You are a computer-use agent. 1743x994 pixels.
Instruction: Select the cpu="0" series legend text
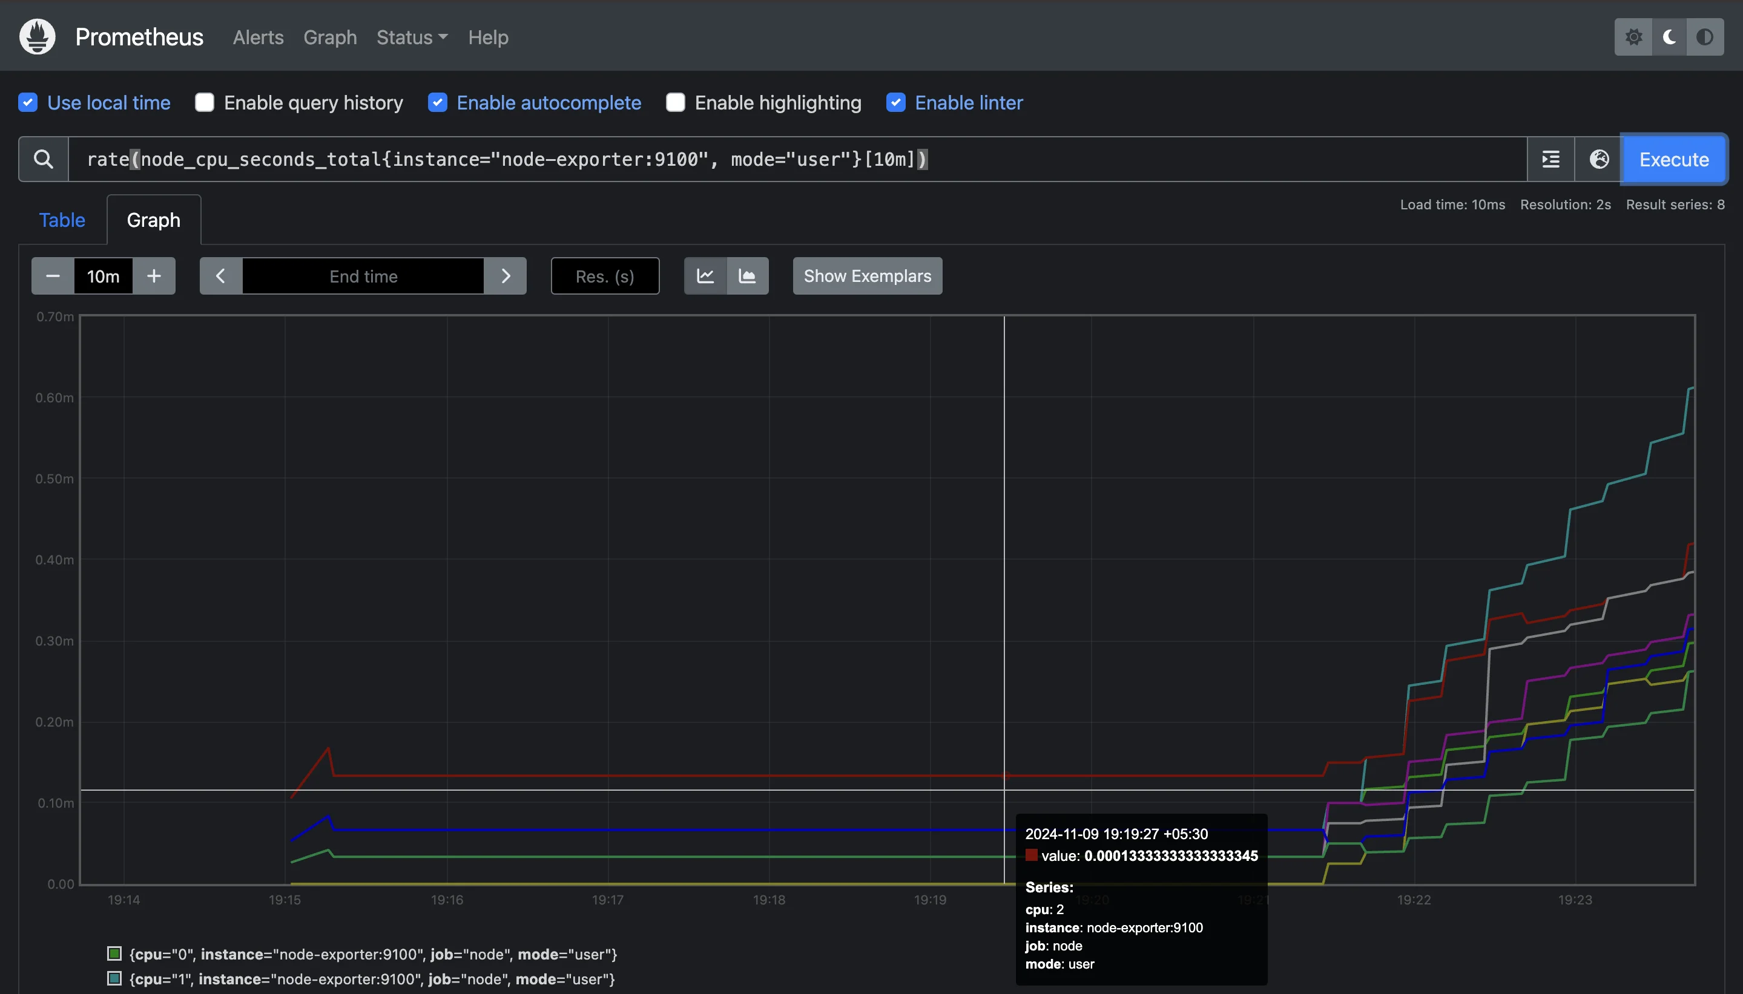click(373, 953)
